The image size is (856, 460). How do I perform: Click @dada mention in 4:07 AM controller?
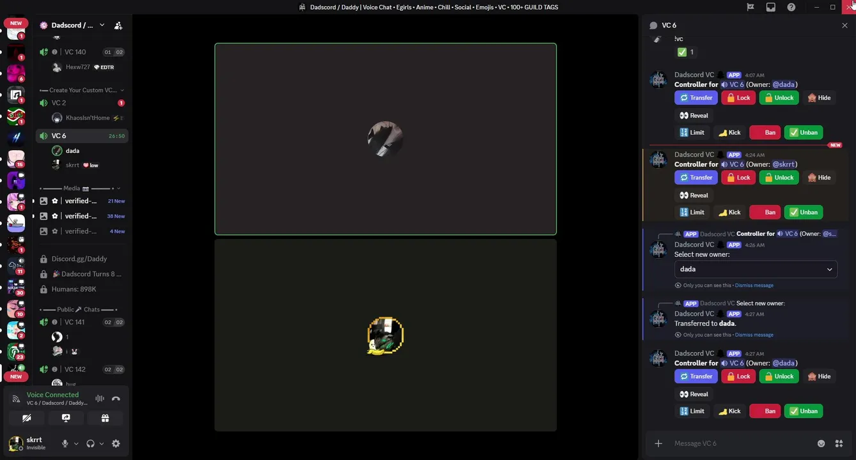784,84
